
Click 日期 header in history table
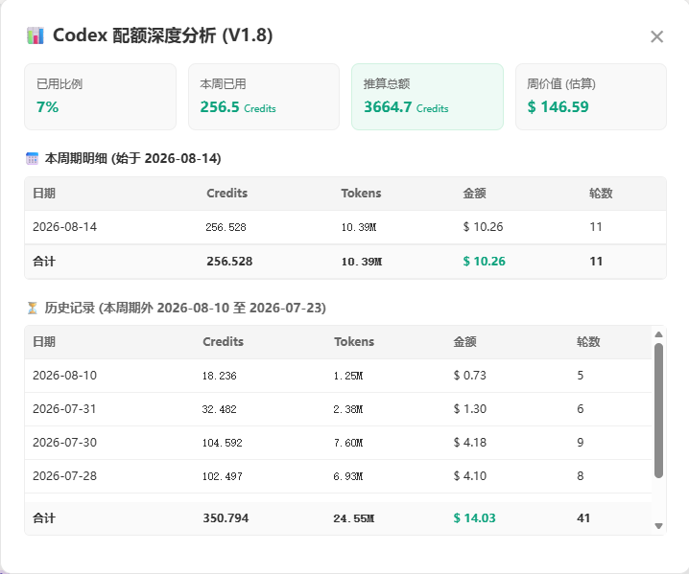[x=44, y=342]
